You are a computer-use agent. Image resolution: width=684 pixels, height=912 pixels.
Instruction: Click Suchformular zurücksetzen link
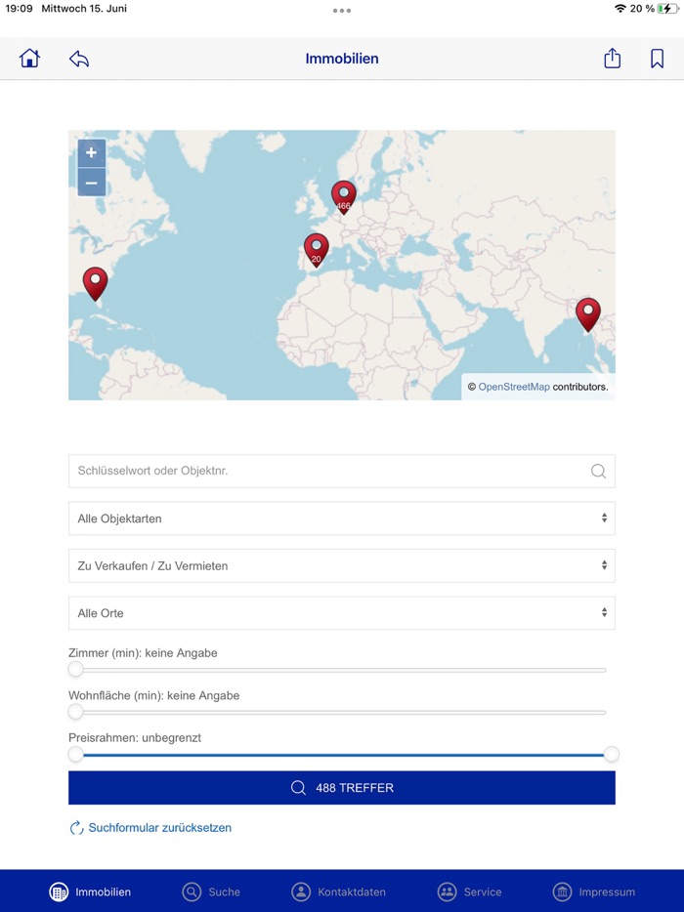coord(159,828)
